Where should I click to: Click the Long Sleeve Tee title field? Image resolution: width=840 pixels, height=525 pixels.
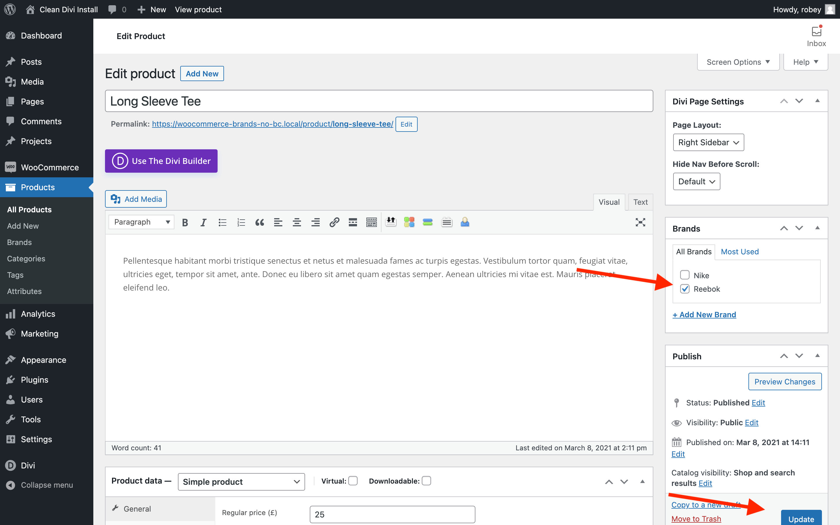[x=379, y=101]
